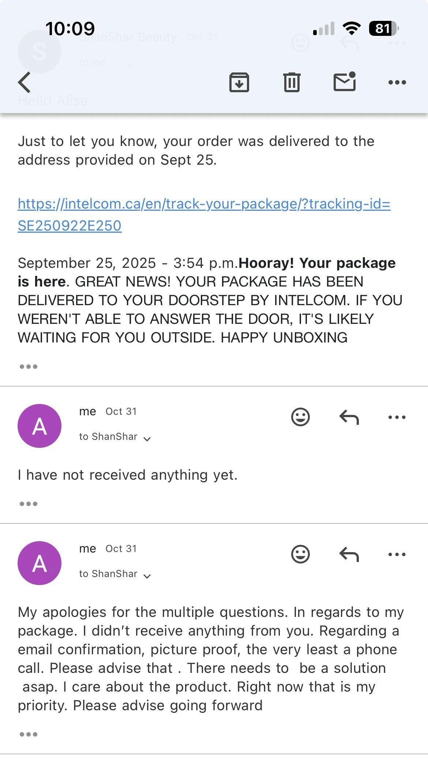Add emoji reaction to "I have not received" email

coord(300,417)
